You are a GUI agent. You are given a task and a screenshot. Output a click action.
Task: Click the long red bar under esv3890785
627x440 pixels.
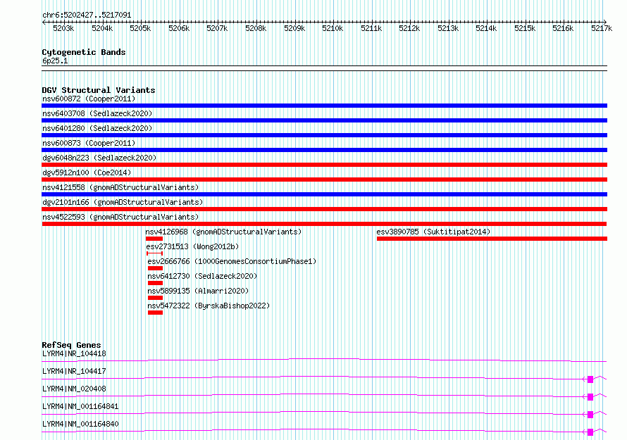pyautogui.click(x=492, y=239)
